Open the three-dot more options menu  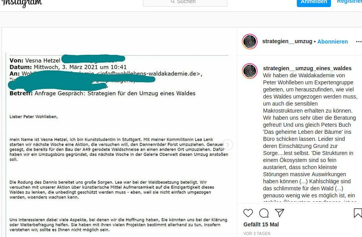coord(358,42)
